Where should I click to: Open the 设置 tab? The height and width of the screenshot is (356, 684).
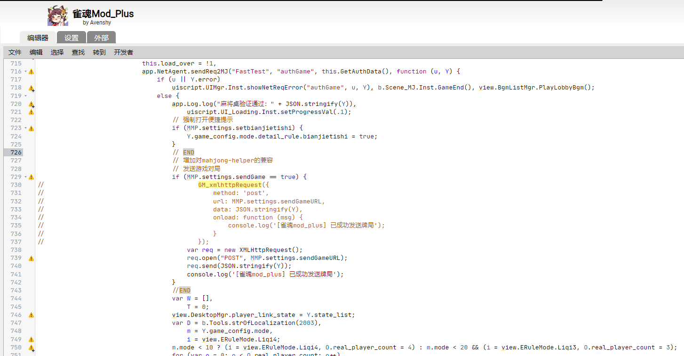coord(72,38)
